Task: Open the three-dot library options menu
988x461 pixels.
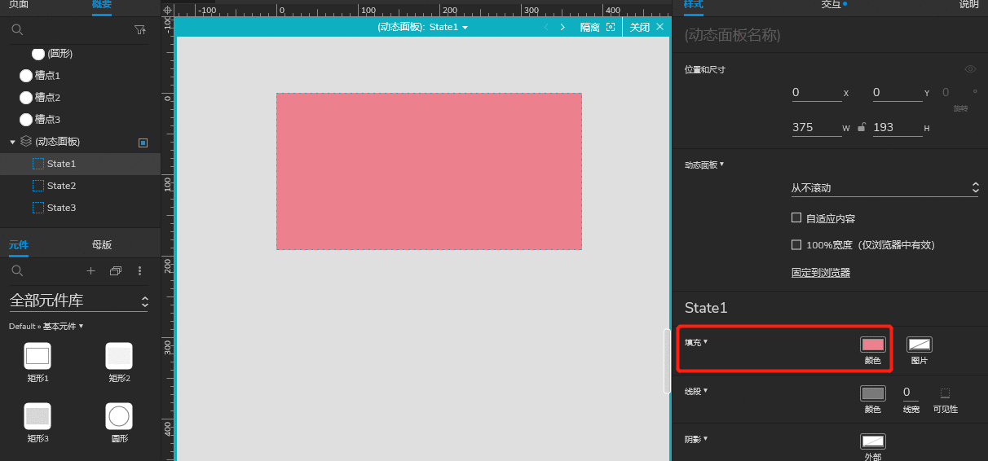Action: coord(139,270)
